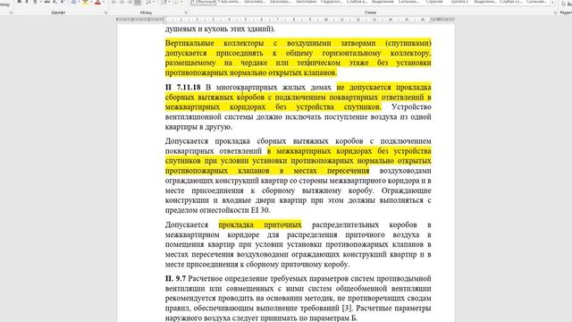Viewport: 572px width, 322px height.
Task: Expand the styles gallery list
Action: click(x=553, y=3)
